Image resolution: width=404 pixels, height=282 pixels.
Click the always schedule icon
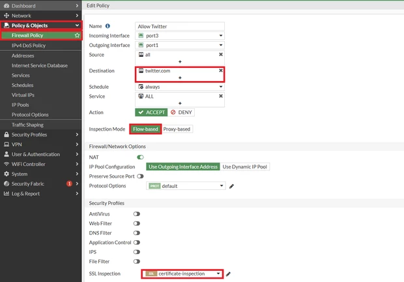coord(141,87)
